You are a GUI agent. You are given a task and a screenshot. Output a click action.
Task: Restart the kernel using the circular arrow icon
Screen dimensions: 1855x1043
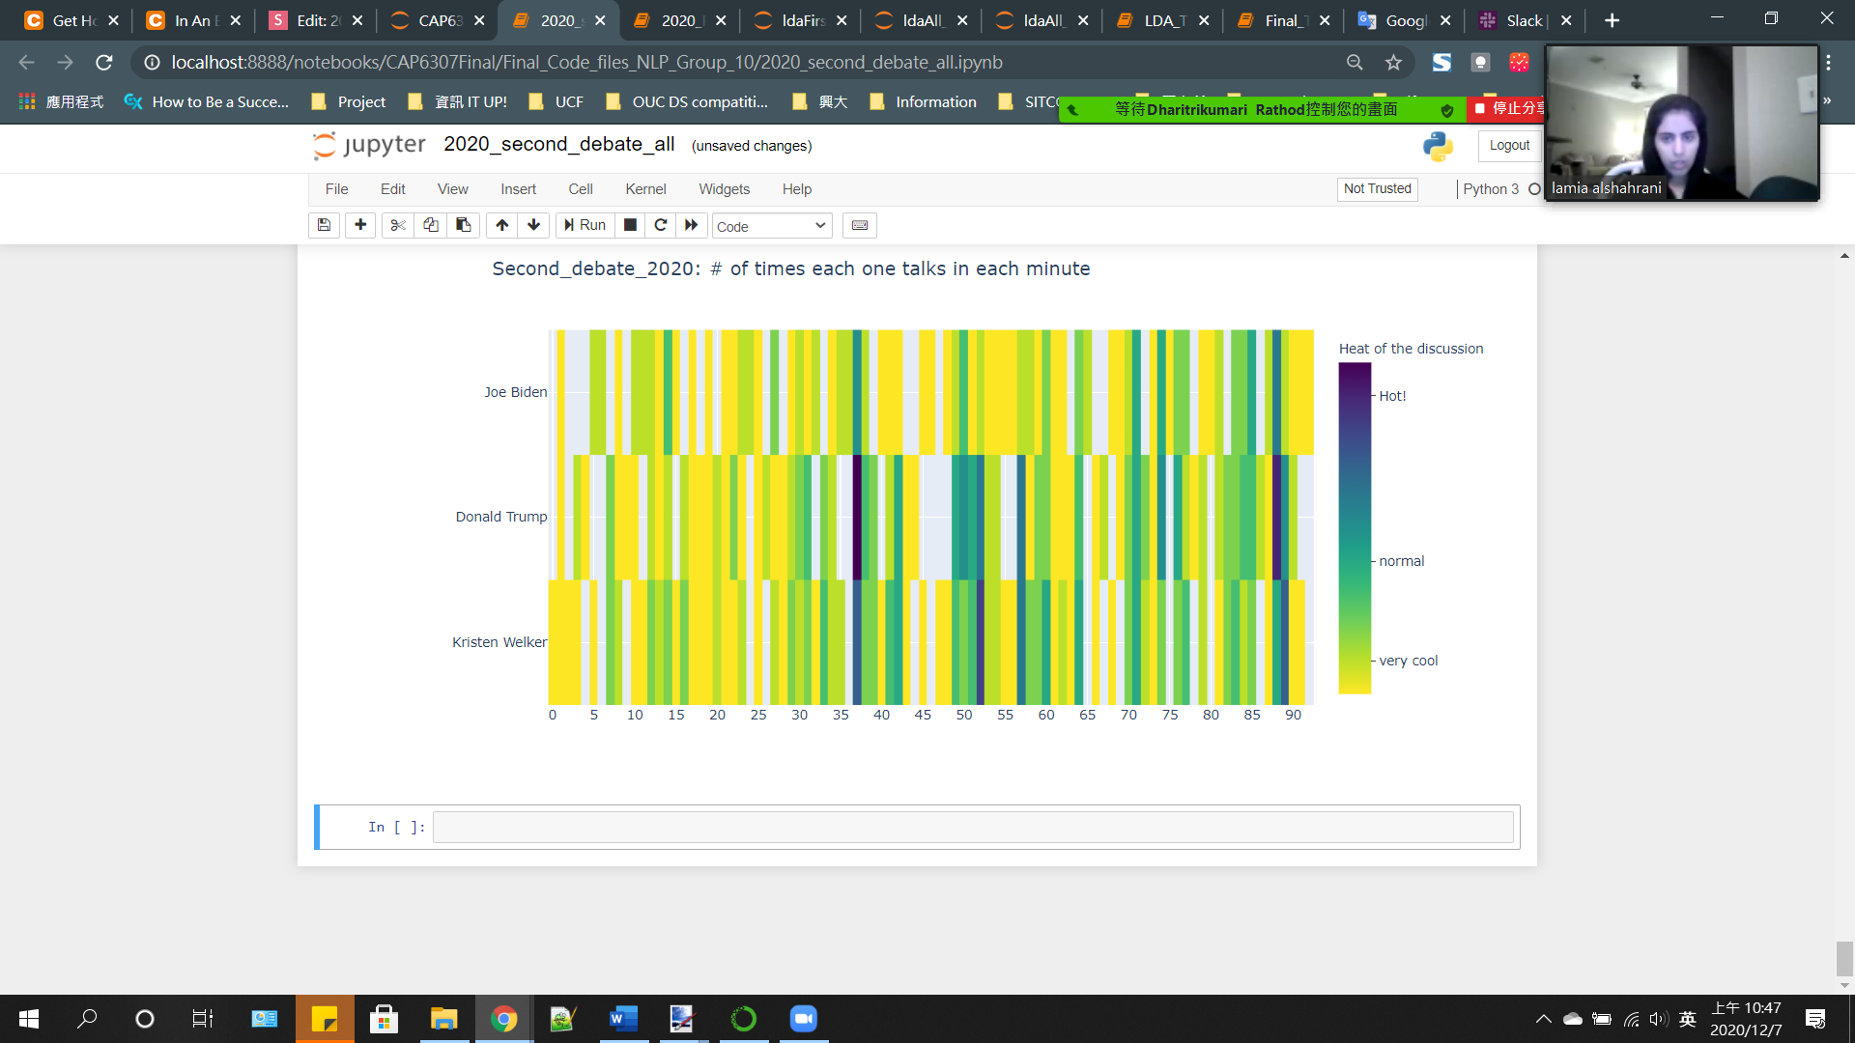[x=661, y=225]
